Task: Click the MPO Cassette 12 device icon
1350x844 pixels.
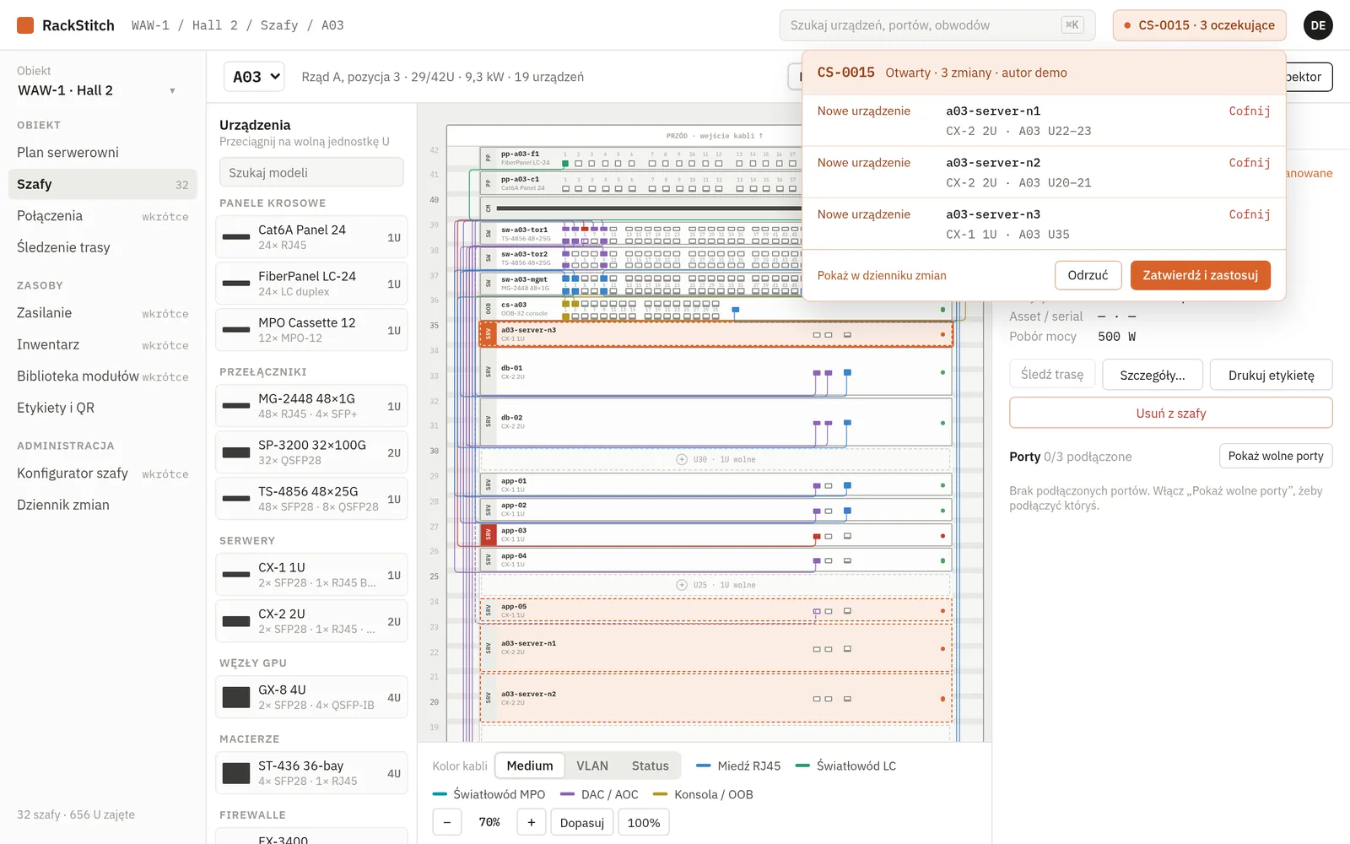Action: pyautogui.click(x=236, y=330)
